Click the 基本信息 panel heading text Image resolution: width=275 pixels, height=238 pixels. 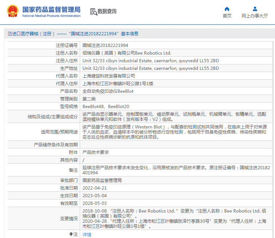coord(129,34)
